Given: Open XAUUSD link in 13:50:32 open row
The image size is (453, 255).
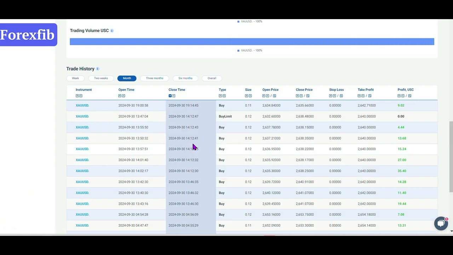Looking at the screenshot, I should point(82,138).
